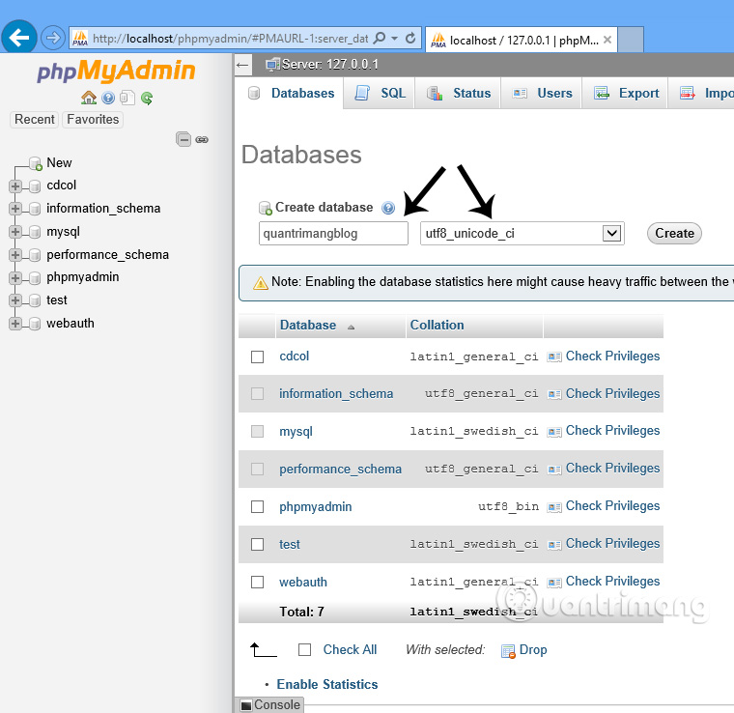Click the address bar search magnifier icon

click(x=380, y=38)
